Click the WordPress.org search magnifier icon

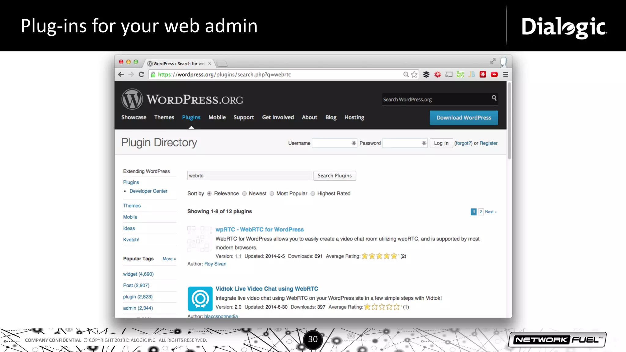(x=494, y=98)
